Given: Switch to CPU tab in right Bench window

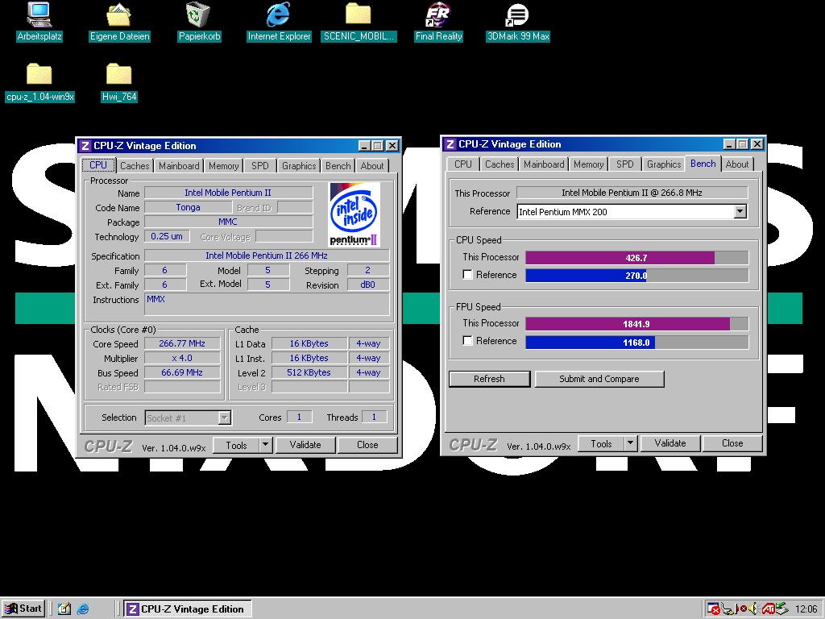Looking at the screenshot, I should coord(463,164).
